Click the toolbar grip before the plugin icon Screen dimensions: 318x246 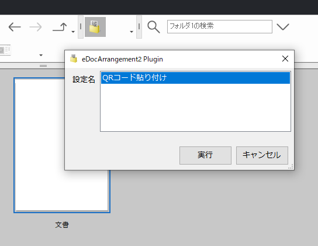[x=81, y=26]
